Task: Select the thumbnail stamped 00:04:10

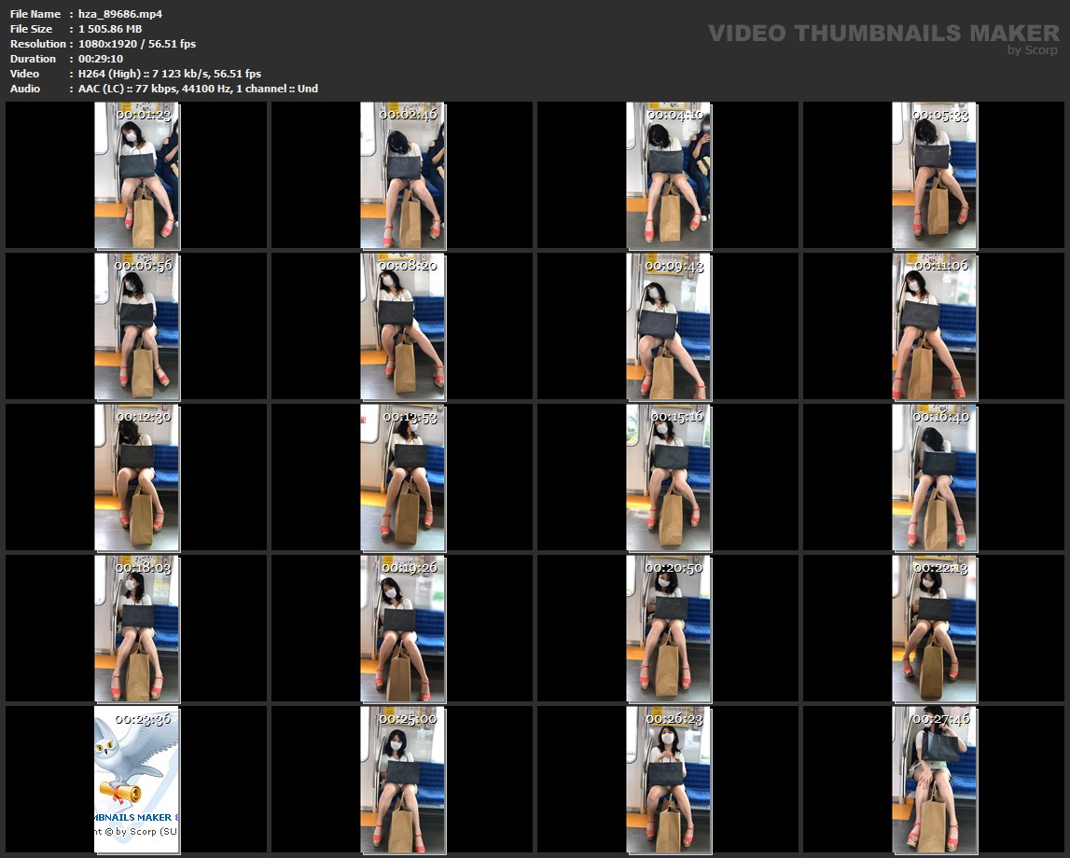Action: (669, 175)
